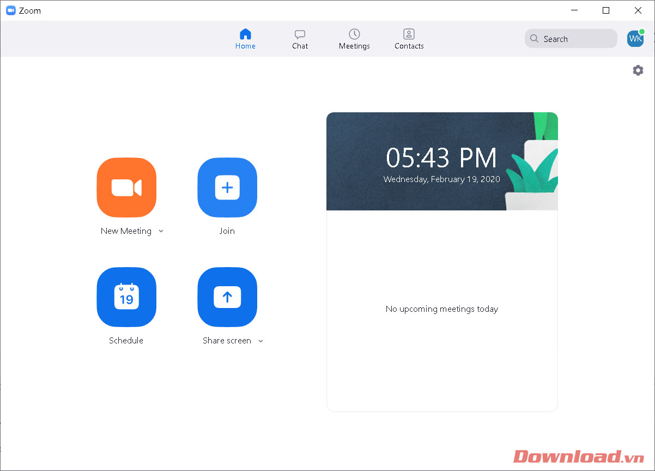The image size is (655, 471).
Task: Click the No upcoming meetings today text
Action: [442, 309]
